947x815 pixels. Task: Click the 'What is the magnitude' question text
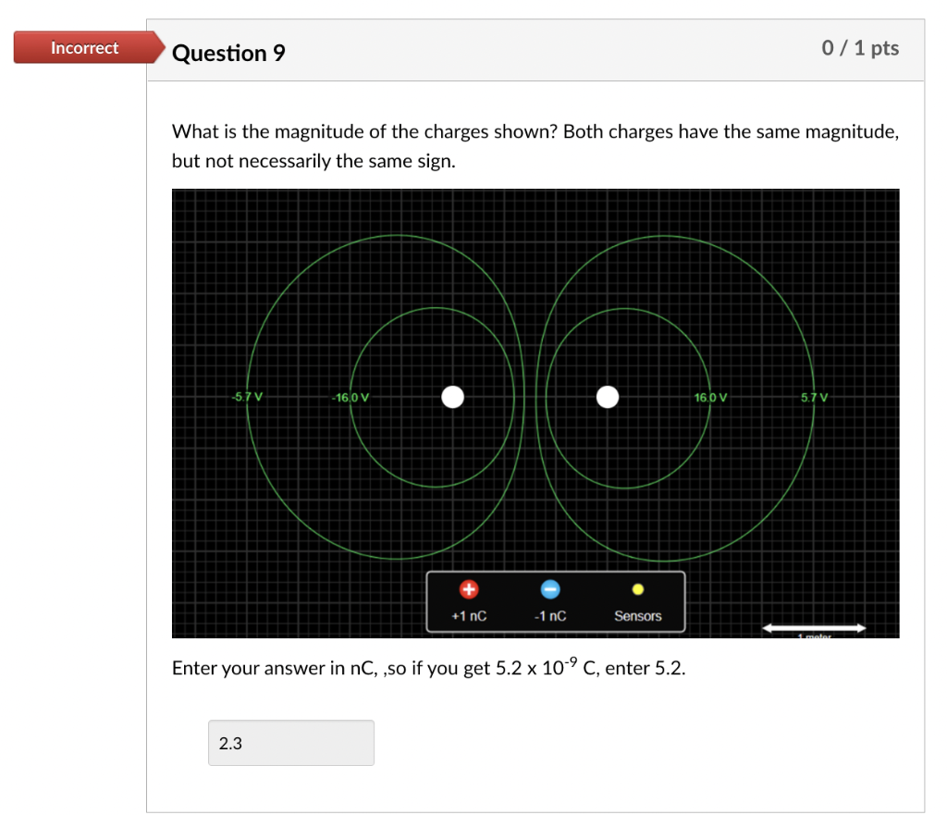[x=535, y=145]
